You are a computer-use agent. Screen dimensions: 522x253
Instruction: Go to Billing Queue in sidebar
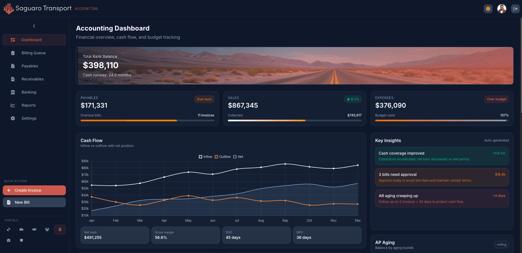click(34, 53)
